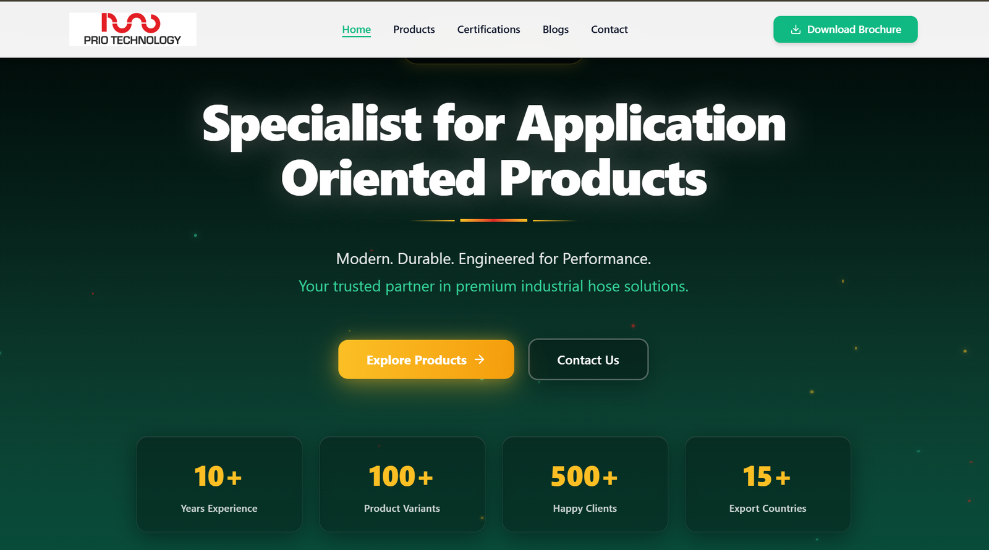The image size is (989, 550).
Task: Click the orange divider line under the heading
Action: (x=493, y=220)
